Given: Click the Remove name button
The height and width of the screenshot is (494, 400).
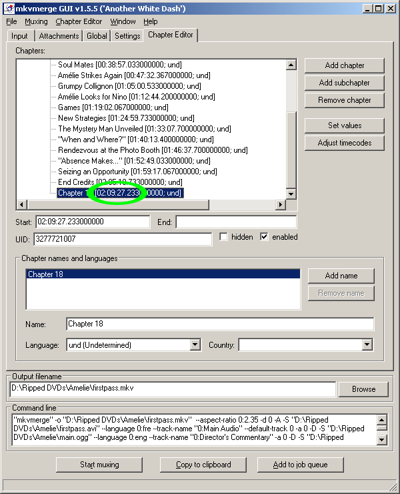Looking at the screenshot, I should [341, 293].
